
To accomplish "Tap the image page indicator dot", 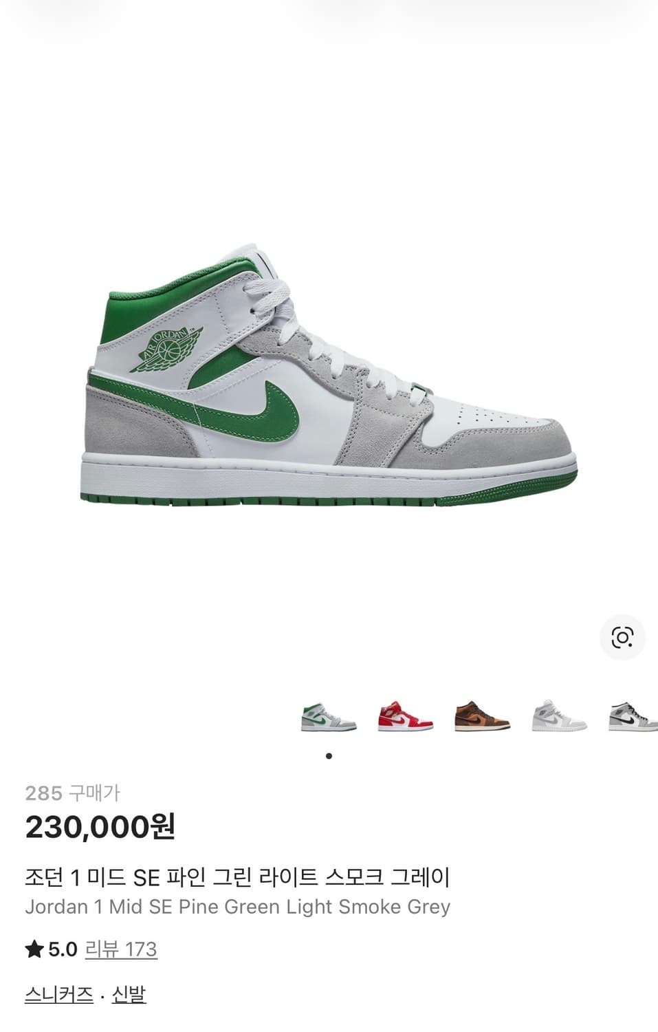I will click(x=329, y=756).
